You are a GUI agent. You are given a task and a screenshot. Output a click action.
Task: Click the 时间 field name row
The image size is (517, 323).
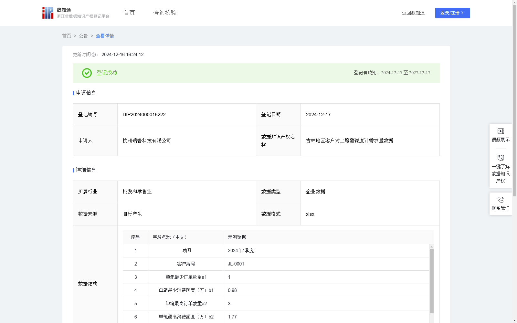pyautogui.click(x=186, y=251)
